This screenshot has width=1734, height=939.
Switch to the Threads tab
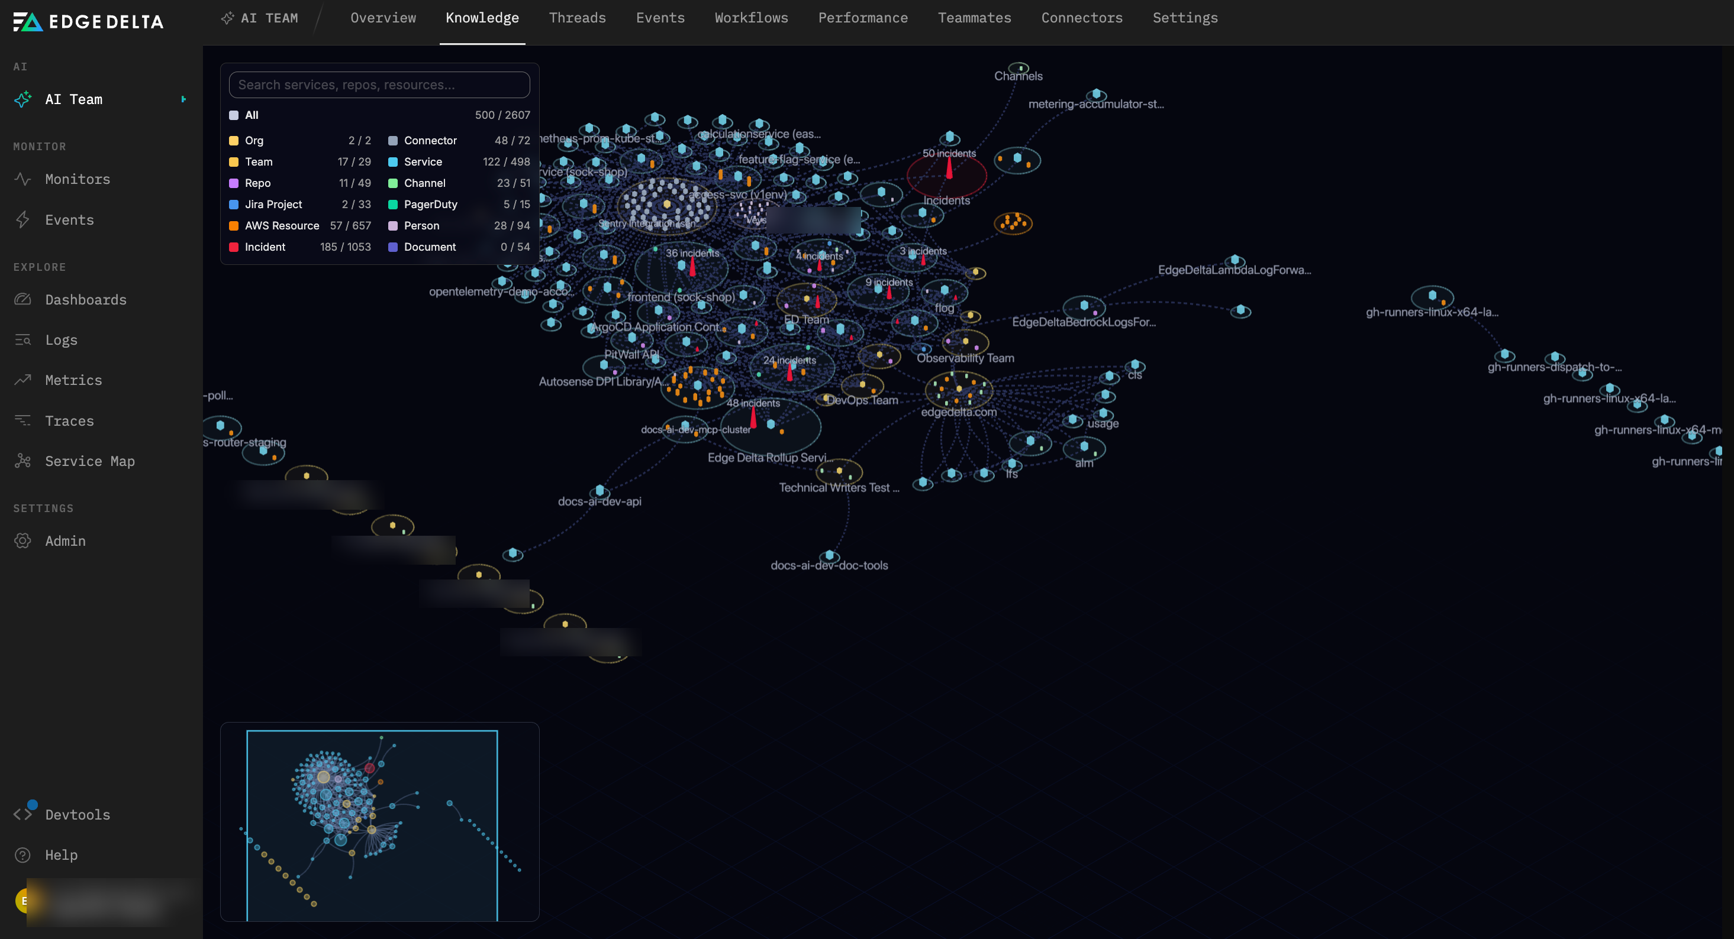[x=578, y=18]
